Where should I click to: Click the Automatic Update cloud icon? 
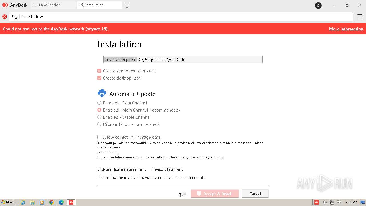click(x=102, y=93)
